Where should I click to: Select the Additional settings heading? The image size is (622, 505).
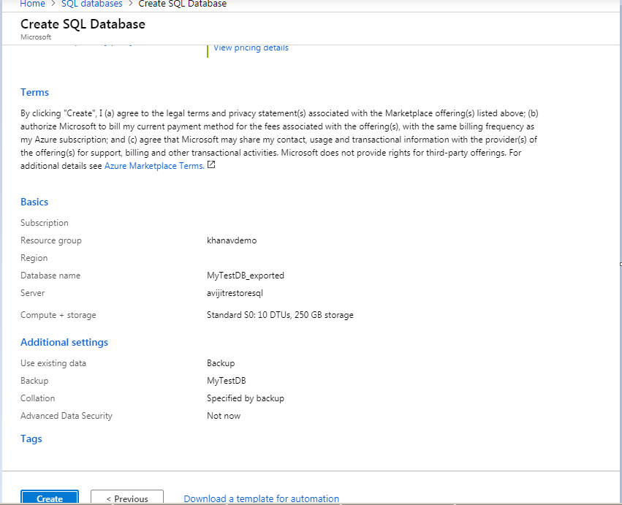64,343
